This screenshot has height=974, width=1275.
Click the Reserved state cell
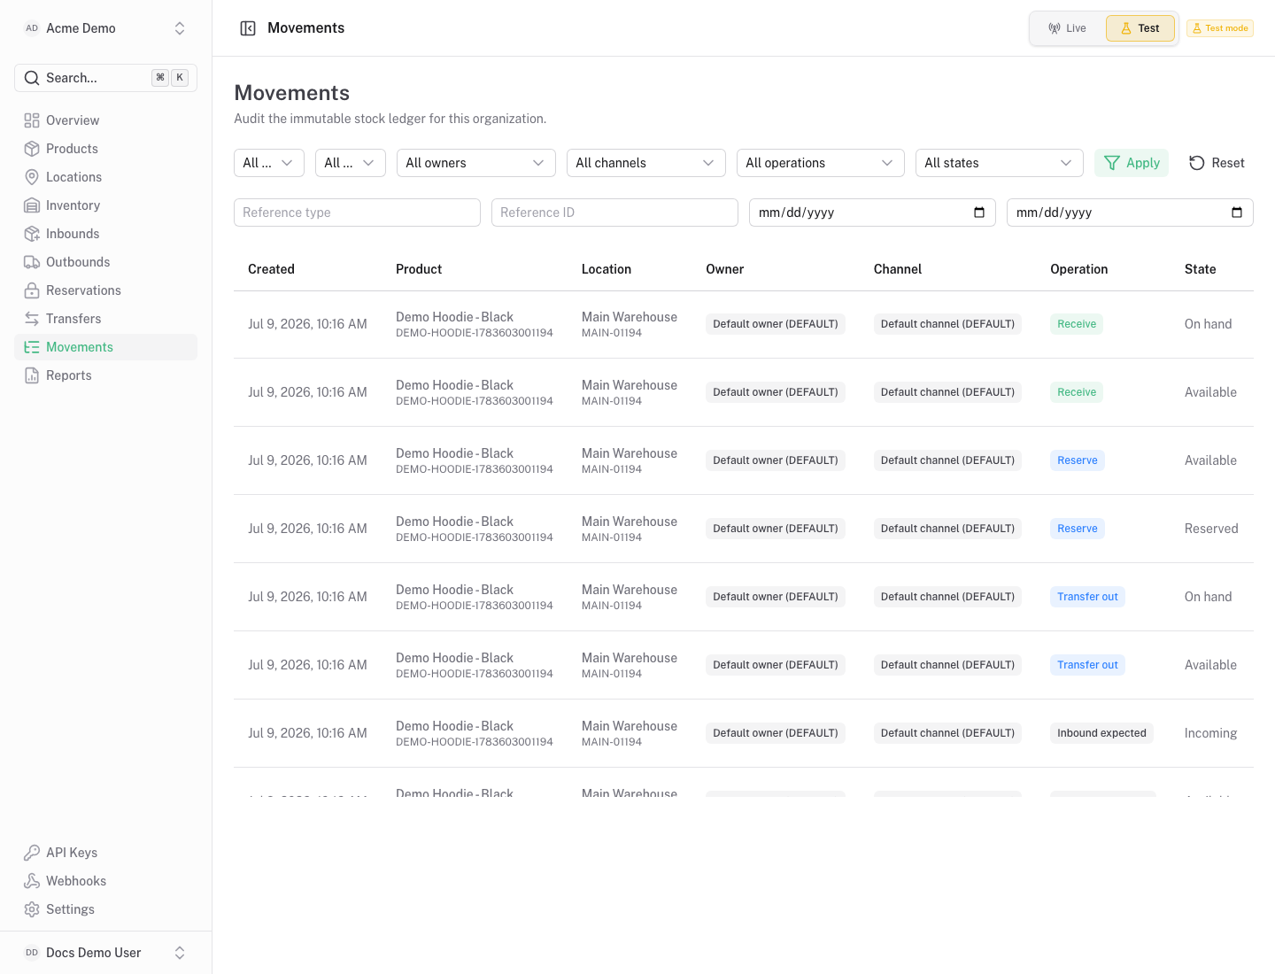tap(1211, 529)
